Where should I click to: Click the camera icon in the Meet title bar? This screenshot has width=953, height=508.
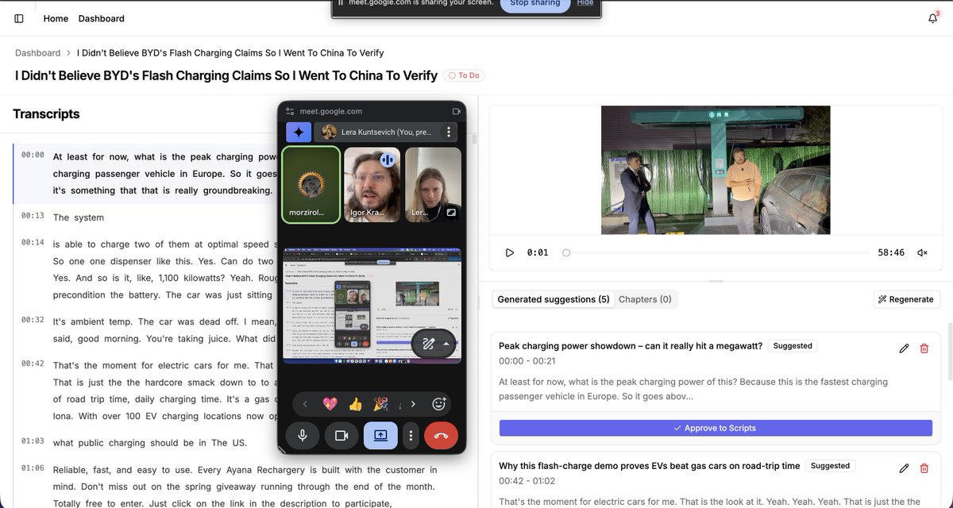click(x=457, y=112)
